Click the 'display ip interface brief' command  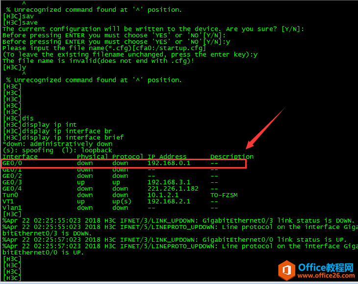coord(63,138)
